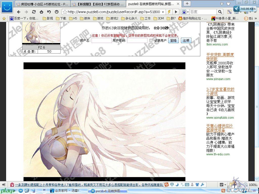
Task: Click the 用户名 username input field
Action: pos(102,40)
